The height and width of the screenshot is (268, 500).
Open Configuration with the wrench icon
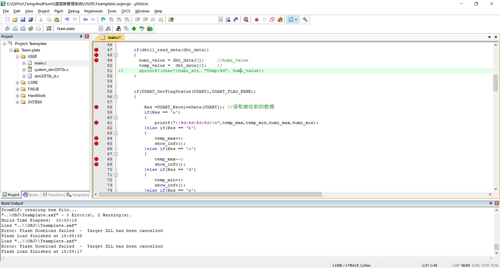305,20
